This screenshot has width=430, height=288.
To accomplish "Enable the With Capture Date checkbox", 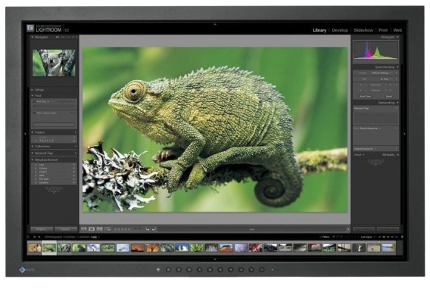I will coord(34,113).
